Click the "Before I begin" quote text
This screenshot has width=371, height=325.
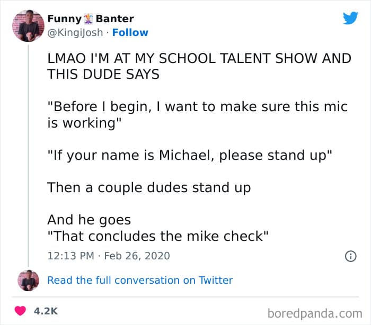[198, 115]
